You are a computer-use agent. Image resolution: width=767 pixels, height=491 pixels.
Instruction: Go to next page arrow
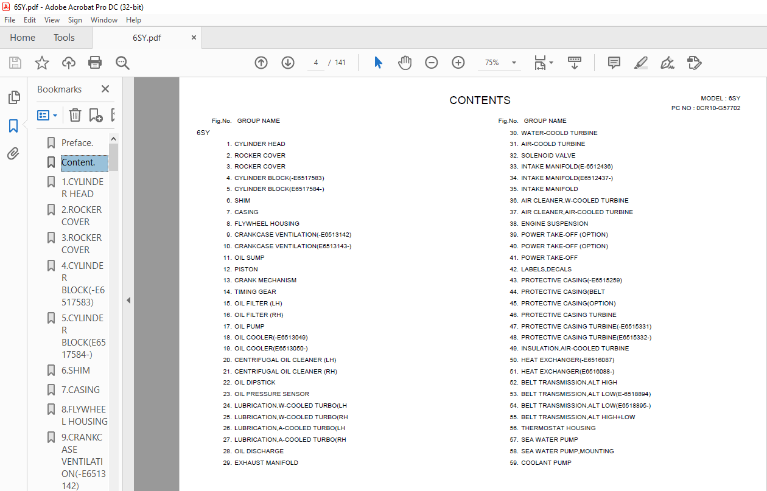288,63
